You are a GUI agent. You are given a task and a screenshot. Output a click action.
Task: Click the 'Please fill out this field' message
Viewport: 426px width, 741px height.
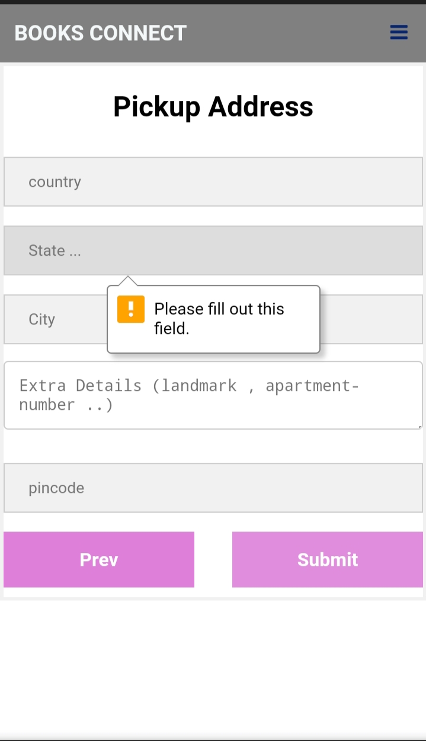(x=219, y=318)
